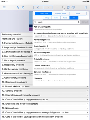
Task: Expand 12. Sensory problems chapter chevron
Action: coord(87,91)
